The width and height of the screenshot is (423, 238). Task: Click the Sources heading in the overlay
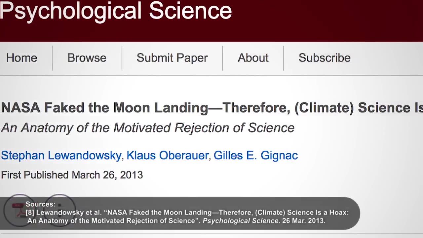click(40, 204)
